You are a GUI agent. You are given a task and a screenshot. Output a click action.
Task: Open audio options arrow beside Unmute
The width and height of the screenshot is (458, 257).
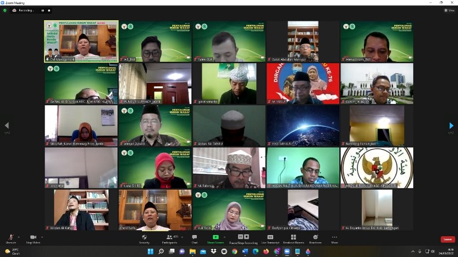tap(18, 237)
